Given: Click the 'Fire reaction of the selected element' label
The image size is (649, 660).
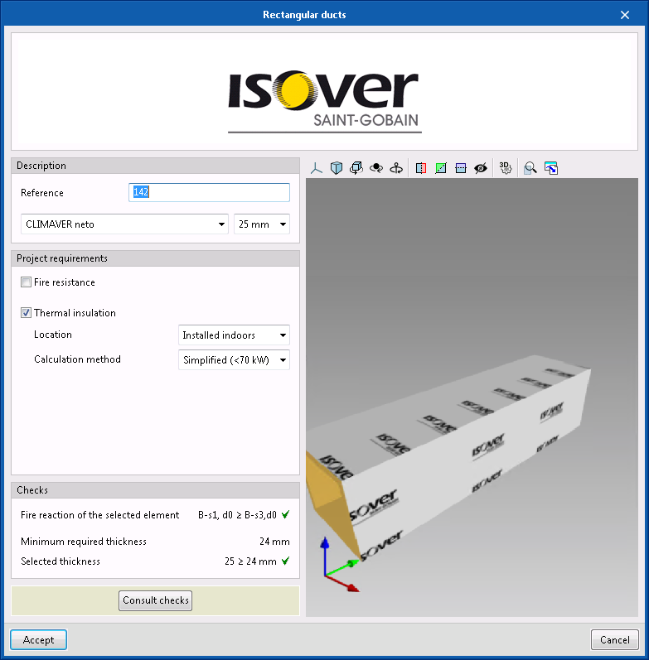Looking at the screenshot, I should coord(100,515).
